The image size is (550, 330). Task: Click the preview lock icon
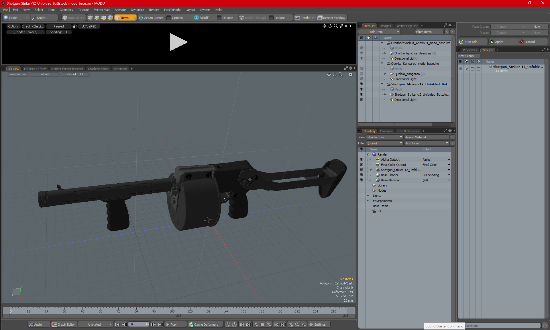(74, 26)
